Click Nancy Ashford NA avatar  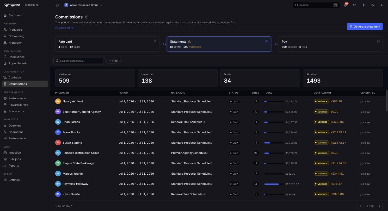pyautogui.click(x=58, y=101)
